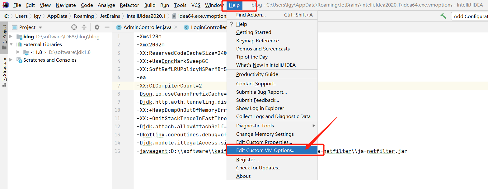Click the question mark icon beside Help
The image size is (488, 189).
tap(231, 24)
